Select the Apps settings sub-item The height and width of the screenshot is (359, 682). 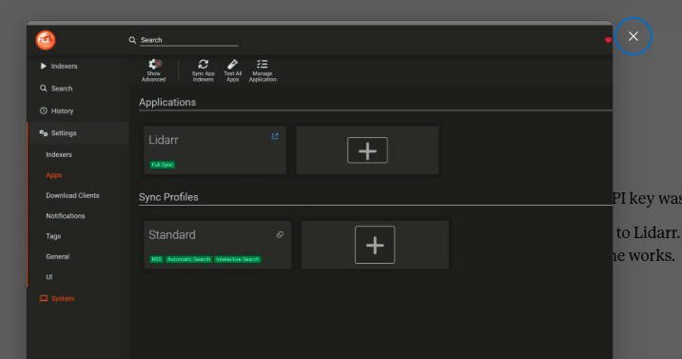(x=54, y=175)
